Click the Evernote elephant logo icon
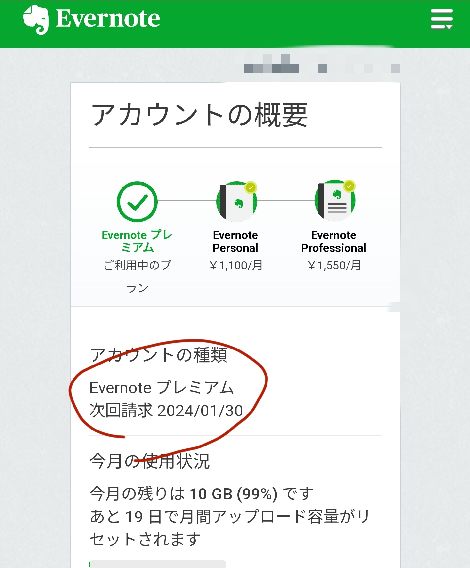The image size is (470, 568). click(36, 20)
